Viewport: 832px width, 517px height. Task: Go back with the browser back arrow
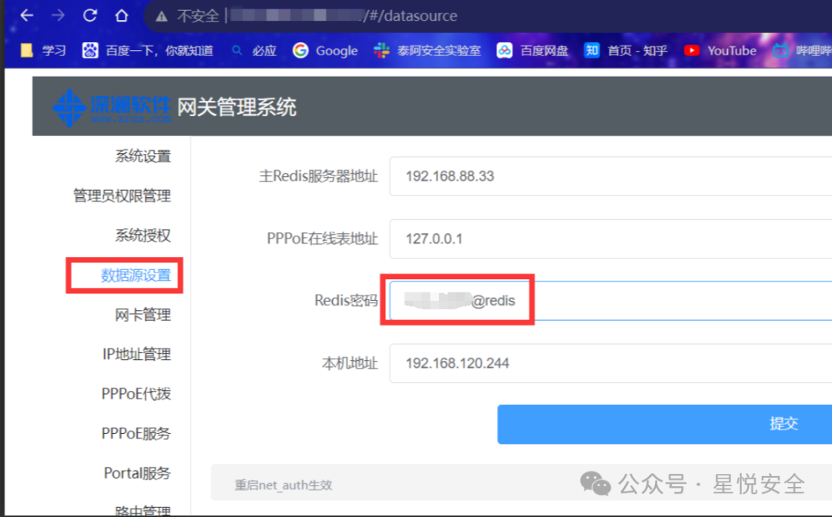click(x=26, y=15)
